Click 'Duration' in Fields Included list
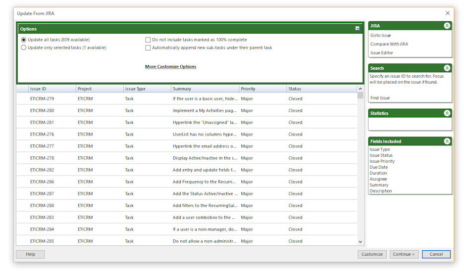This screenshot has width=464, height=274. [378, 173]
